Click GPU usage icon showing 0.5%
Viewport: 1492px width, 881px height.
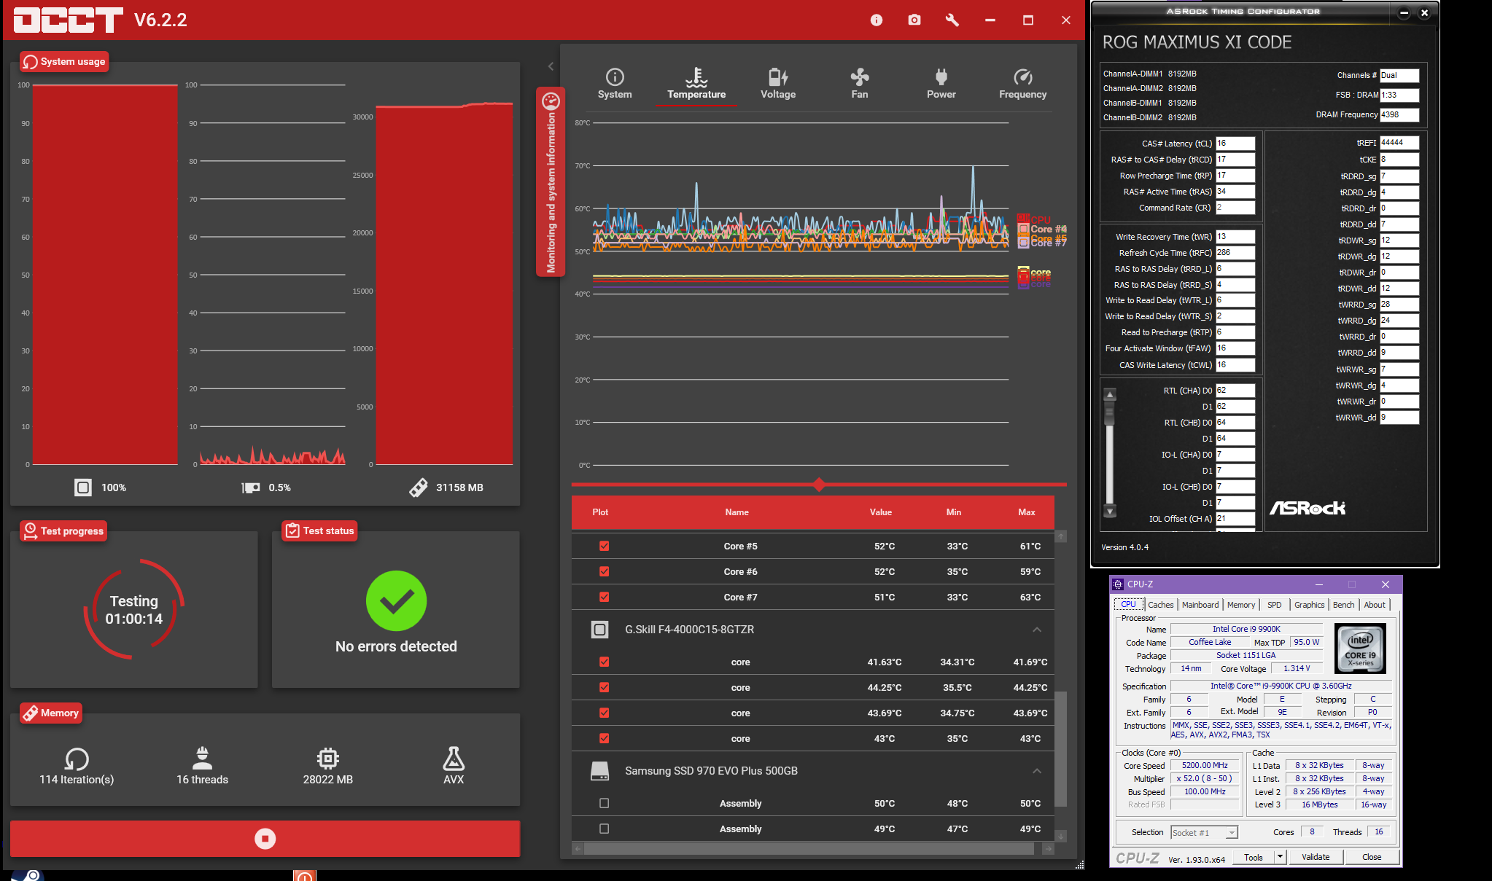pos(251,488)
